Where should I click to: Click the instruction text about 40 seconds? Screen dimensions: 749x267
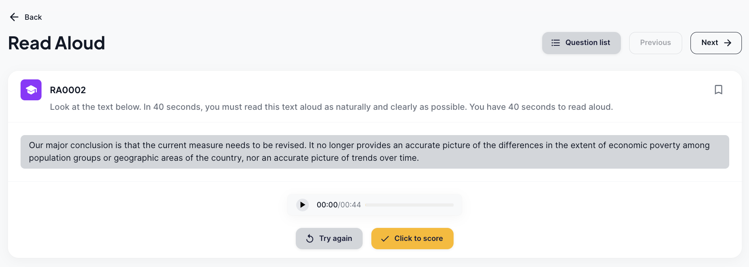point(331,107)
